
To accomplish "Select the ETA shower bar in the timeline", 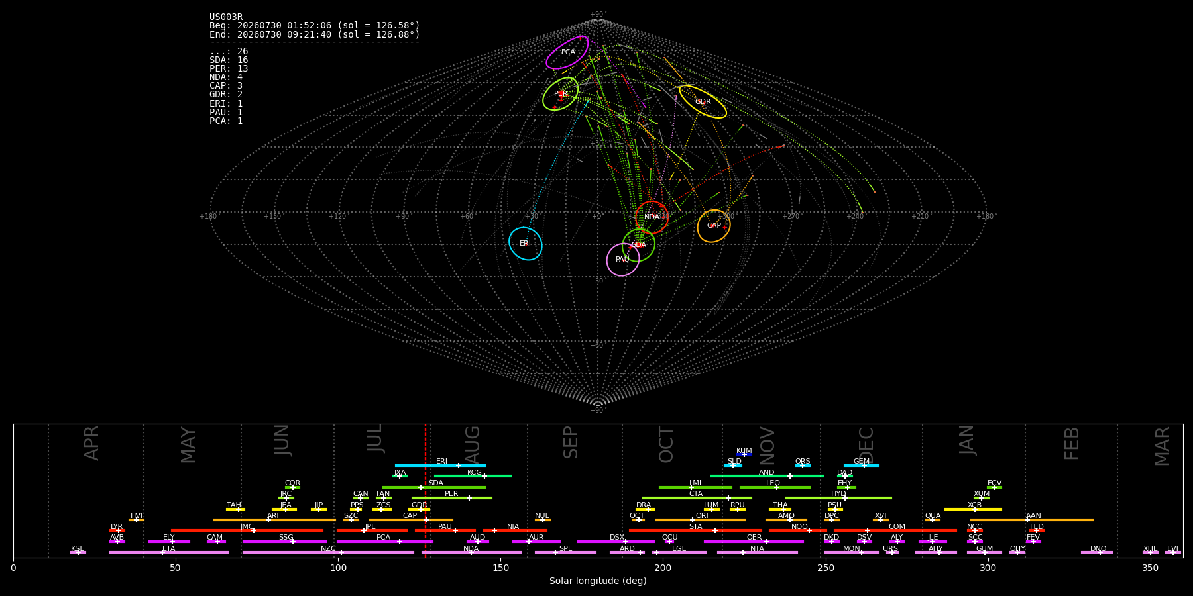I will pos(169,552).
